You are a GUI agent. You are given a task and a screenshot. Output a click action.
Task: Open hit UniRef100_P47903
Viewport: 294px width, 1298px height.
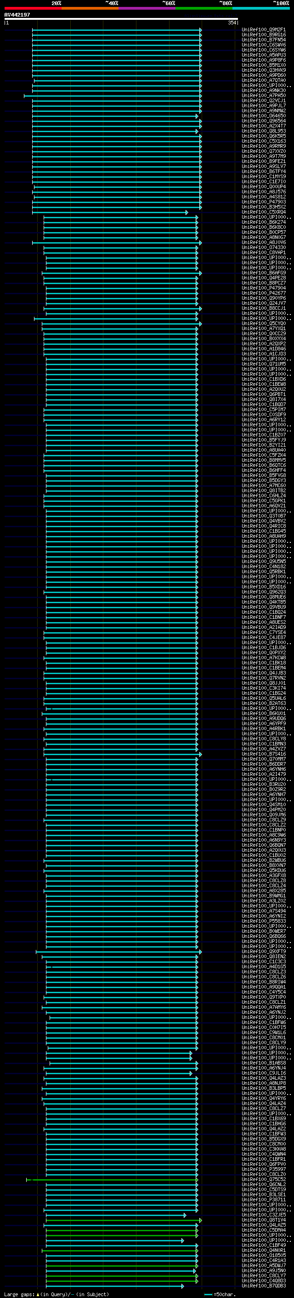(x=264, y=202)
